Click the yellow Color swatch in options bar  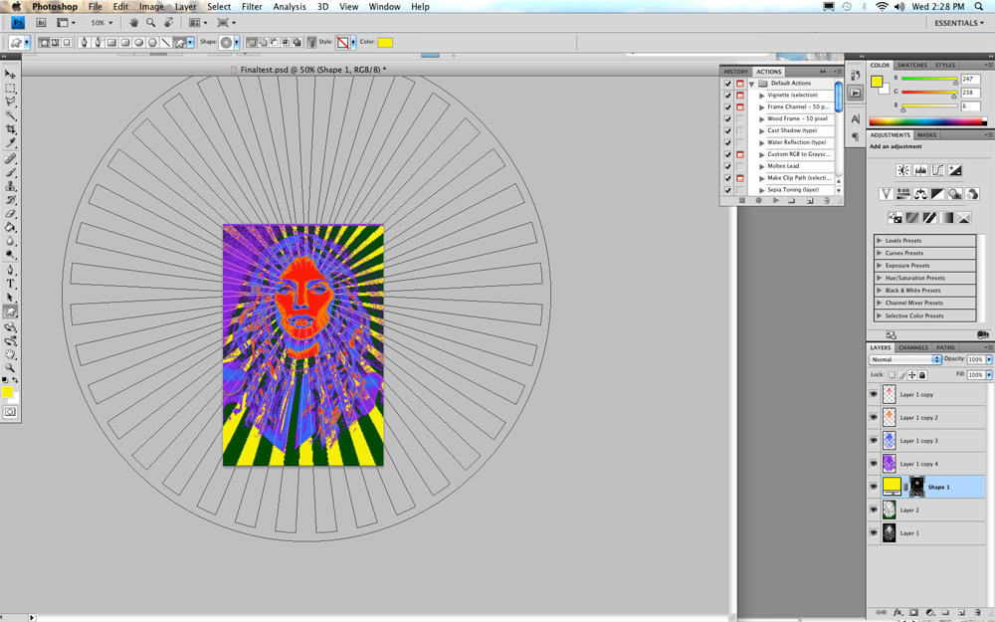click(x=385, y=42)
